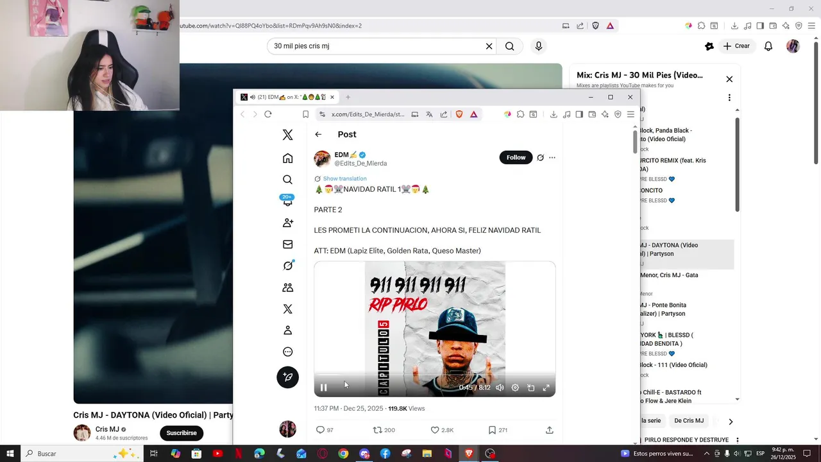The image size is (821, 462).
Task: Open the post's three-dot More menu
Action: [552, 157]
